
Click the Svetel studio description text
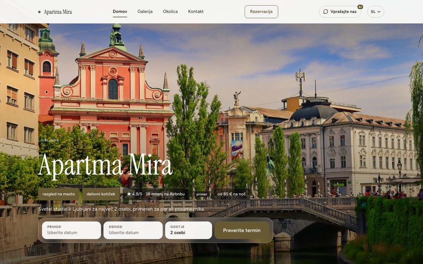122,209
